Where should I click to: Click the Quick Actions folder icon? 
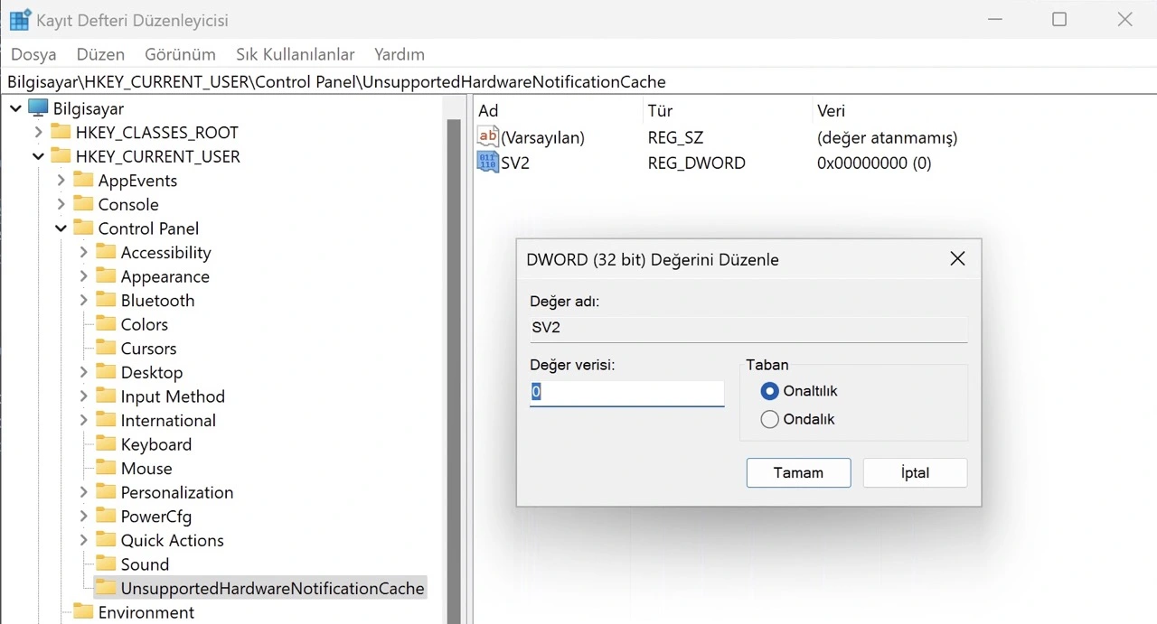[106, 540]
